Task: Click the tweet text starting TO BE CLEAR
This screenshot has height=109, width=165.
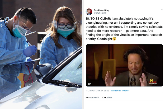Action: pos(124,29)
